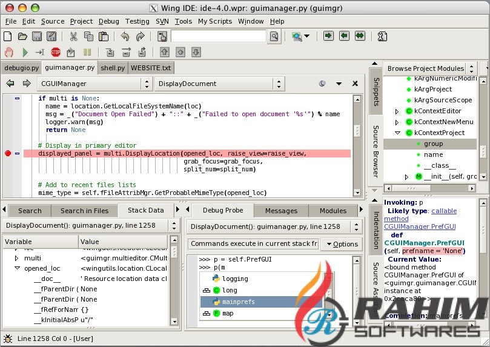This screenshot has height=347, width=490.
Task: Open a file via folder icon
Action: click(x=22, y=36)
